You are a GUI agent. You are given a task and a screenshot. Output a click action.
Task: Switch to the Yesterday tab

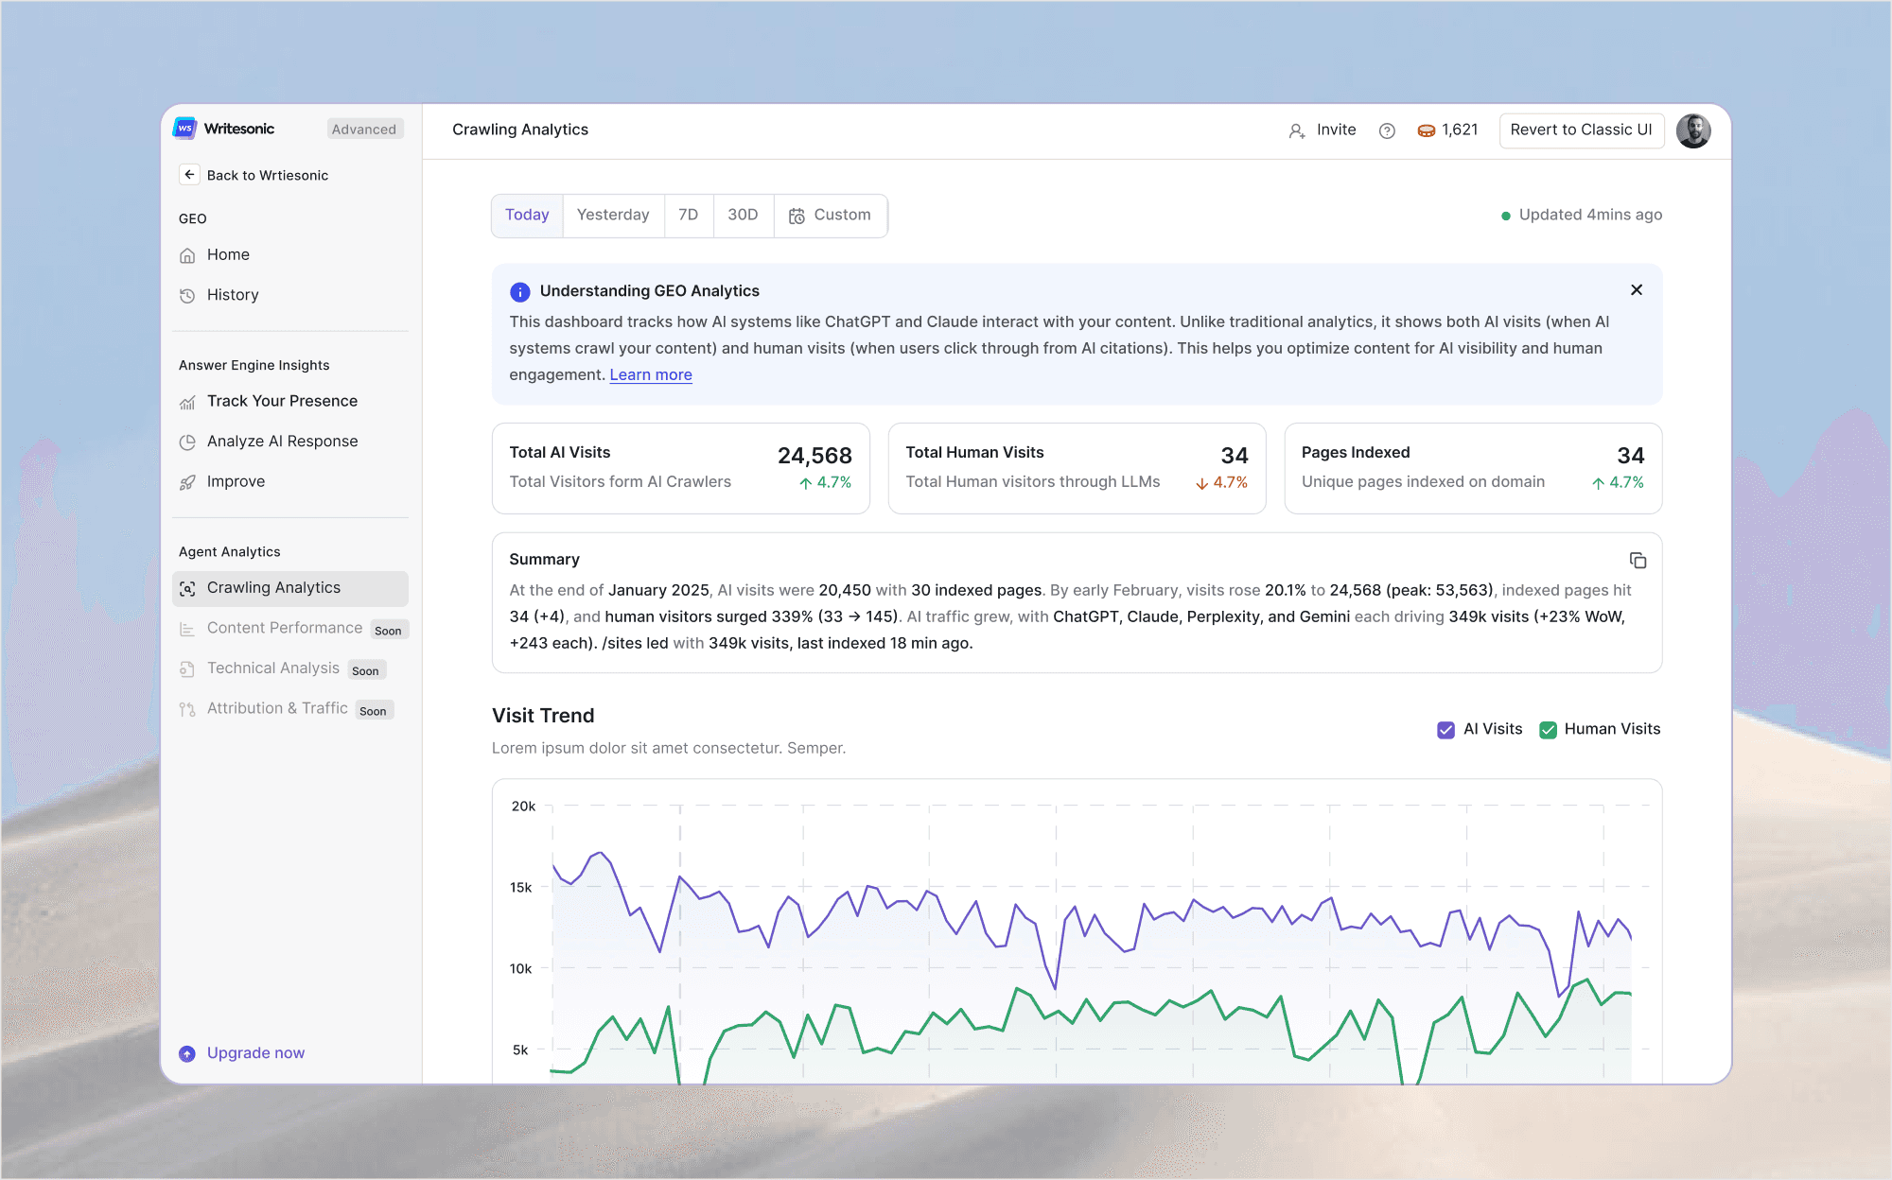click(613, 216)
